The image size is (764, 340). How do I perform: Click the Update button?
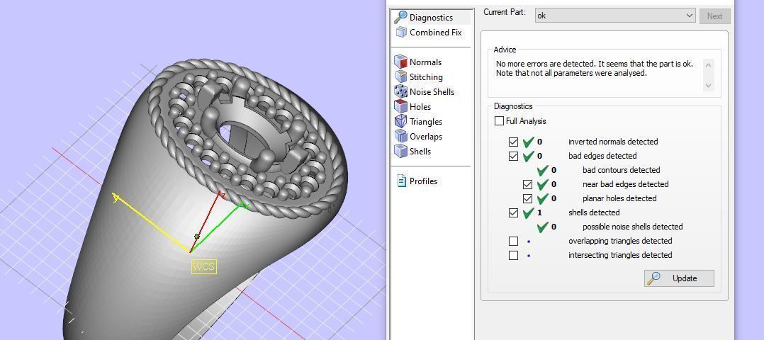[x=679, y=278]
